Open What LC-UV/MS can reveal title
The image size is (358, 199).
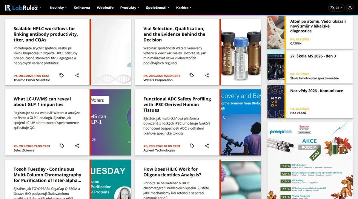pyautogui.click(x=42, y=101)
